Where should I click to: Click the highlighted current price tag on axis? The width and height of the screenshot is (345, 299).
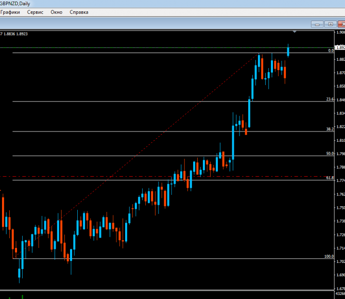(340, 47)
